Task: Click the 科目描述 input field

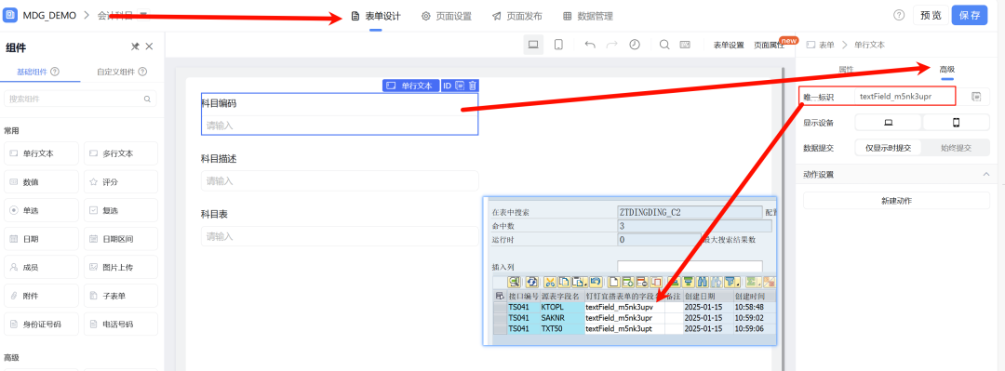Action: click(x=340, y=180)
